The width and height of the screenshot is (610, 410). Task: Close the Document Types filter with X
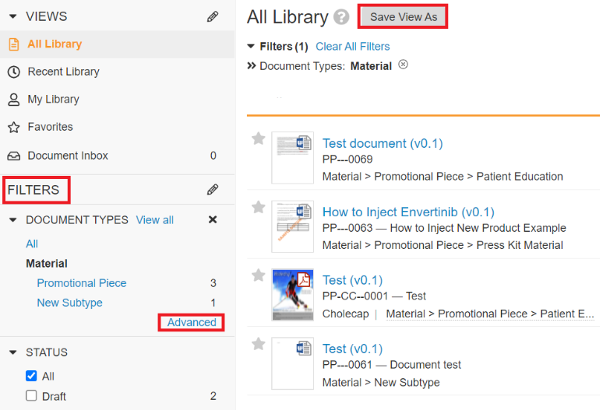click(212, 220)
